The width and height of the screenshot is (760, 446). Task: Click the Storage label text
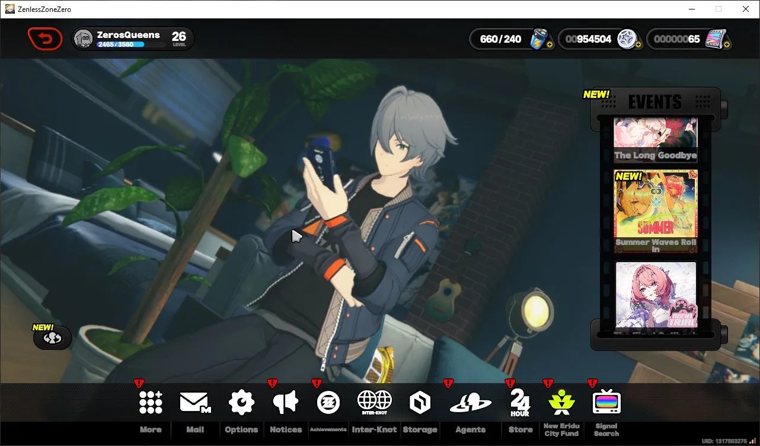pyautogui.click(x=420, y=429)
